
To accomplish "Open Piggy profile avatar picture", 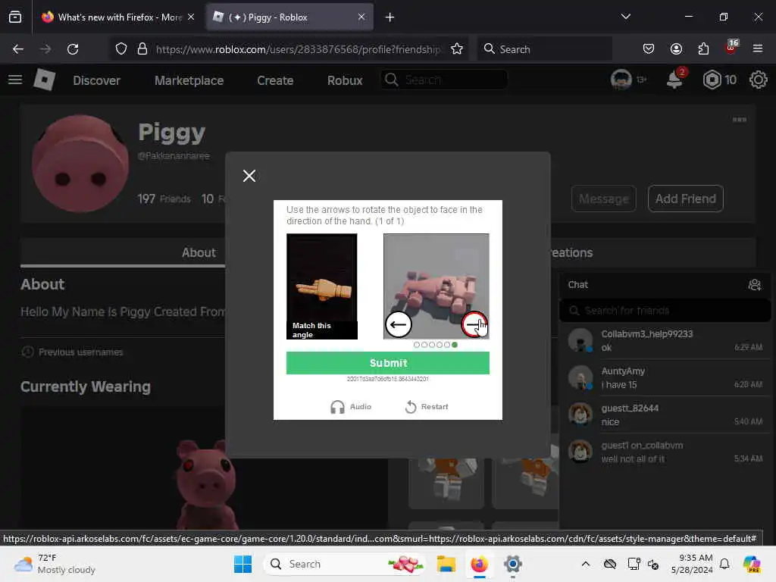I will point(80,164).
